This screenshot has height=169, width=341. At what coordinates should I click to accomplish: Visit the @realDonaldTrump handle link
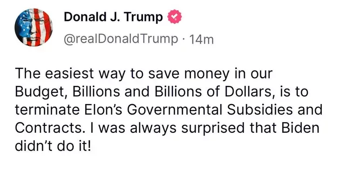click(121, 39)
